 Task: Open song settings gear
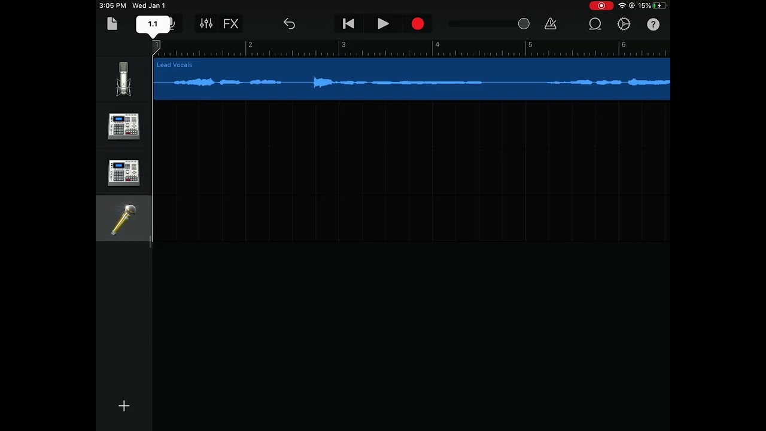(x=624, y=24)
